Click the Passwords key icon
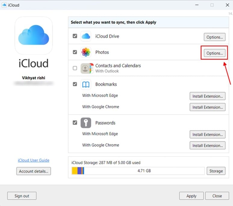 (x=86, y=123)
